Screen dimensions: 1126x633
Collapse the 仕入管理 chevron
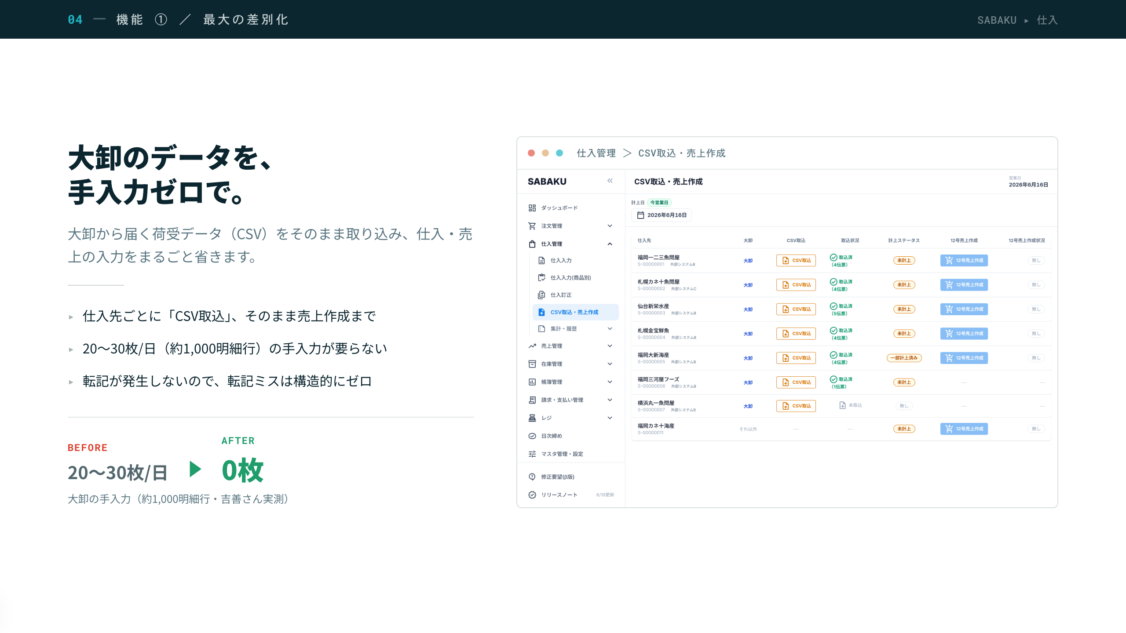(x=610, y=244)
